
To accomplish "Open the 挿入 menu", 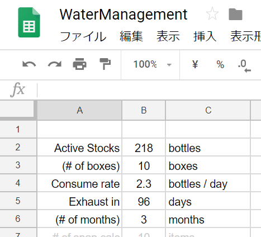I will pos(205,36).
